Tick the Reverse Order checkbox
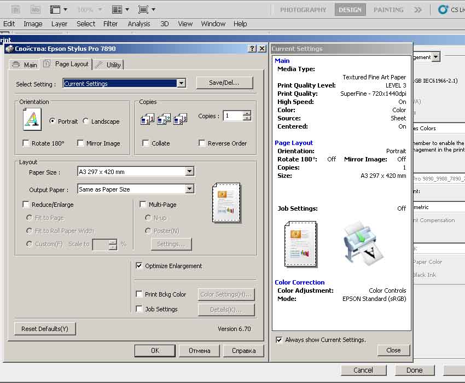 (202, 143)
